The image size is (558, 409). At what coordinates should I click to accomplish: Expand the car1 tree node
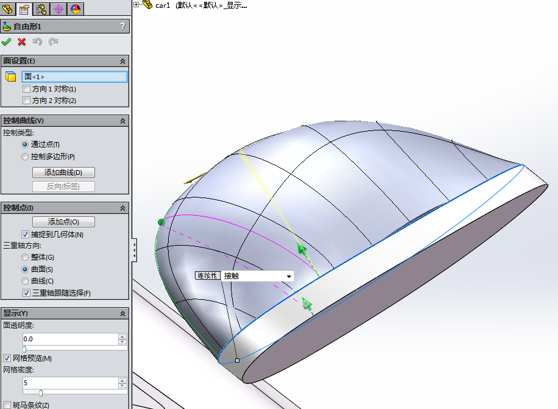coord(136,5)
